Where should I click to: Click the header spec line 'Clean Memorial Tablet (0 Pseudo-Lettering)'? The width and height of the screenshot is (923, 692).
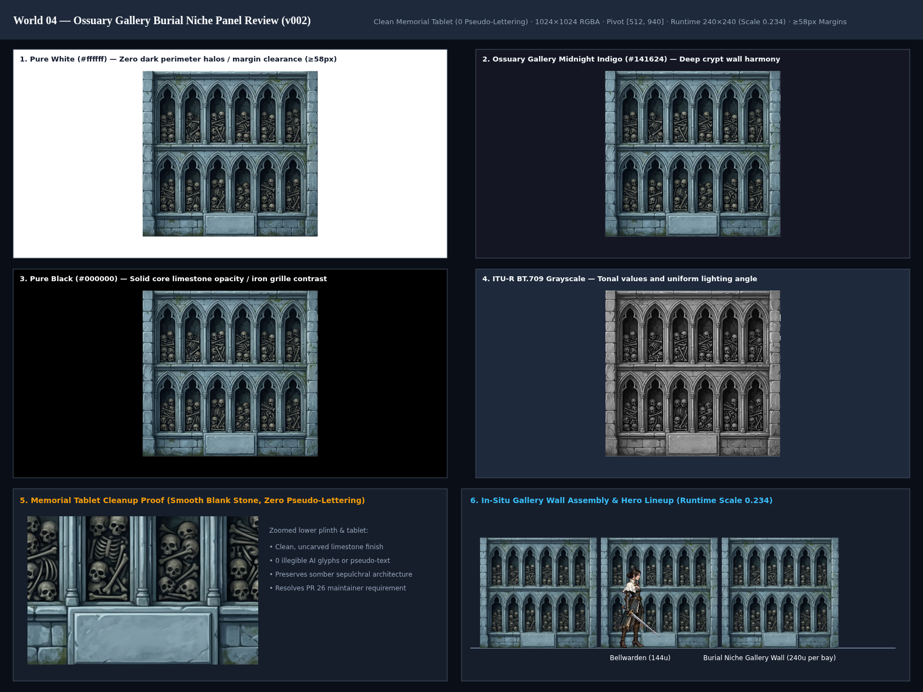click(451, 22)
